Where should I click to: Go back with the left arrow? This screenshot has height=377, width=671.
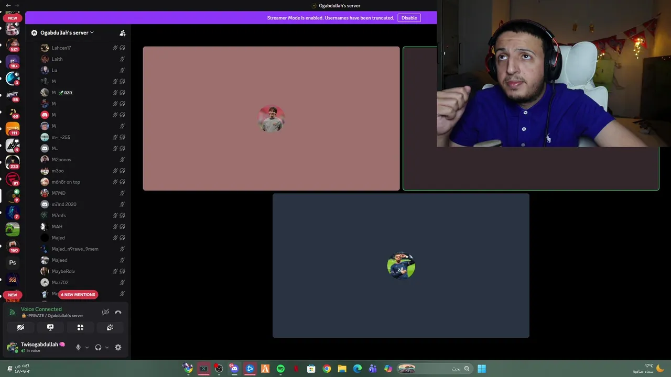pyautogui.click(x=8, y=5)
